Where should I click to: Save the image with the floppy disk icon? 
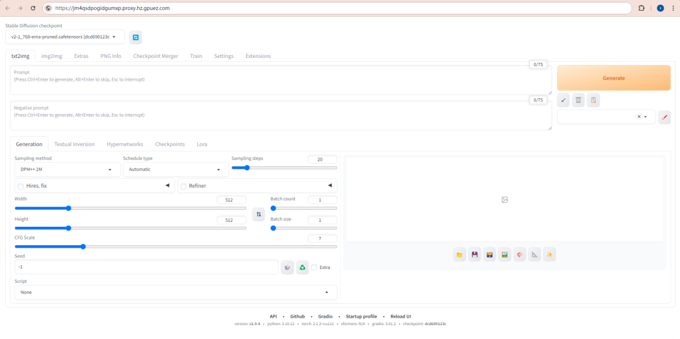tap(475, 255)
